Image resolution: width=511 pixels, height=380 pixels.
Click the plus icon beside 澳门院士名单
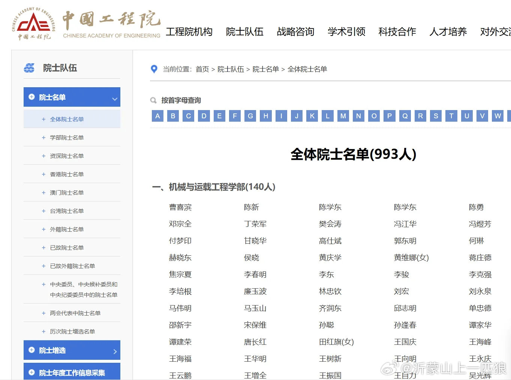(43, 193)
